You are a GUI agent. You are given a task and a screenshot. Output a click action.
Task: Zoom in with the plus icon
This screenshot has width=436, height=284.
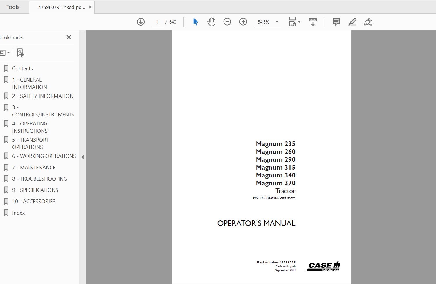pos(243,22)
